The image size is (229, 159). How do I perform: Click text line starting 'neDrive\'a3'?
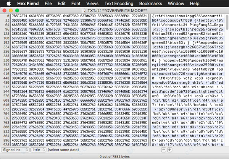tap(187, 122)
